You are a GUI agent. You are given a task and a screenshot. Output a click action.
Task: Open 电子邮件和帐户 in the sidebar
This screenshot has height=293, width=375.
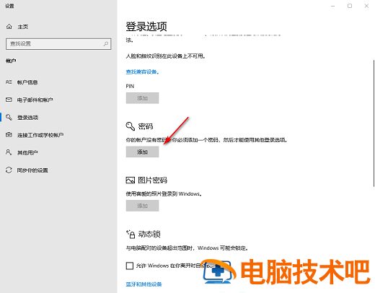[35, 100]
